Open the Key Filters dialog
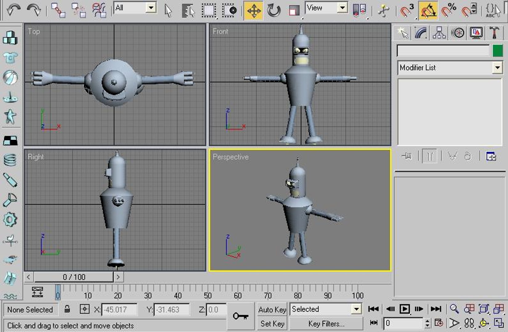Screen dimensions: 508x332 [326, 324]
